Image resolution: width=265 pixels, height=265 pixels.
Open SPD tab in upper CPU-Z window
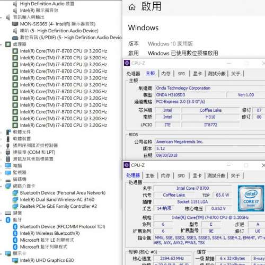[181, 74]
